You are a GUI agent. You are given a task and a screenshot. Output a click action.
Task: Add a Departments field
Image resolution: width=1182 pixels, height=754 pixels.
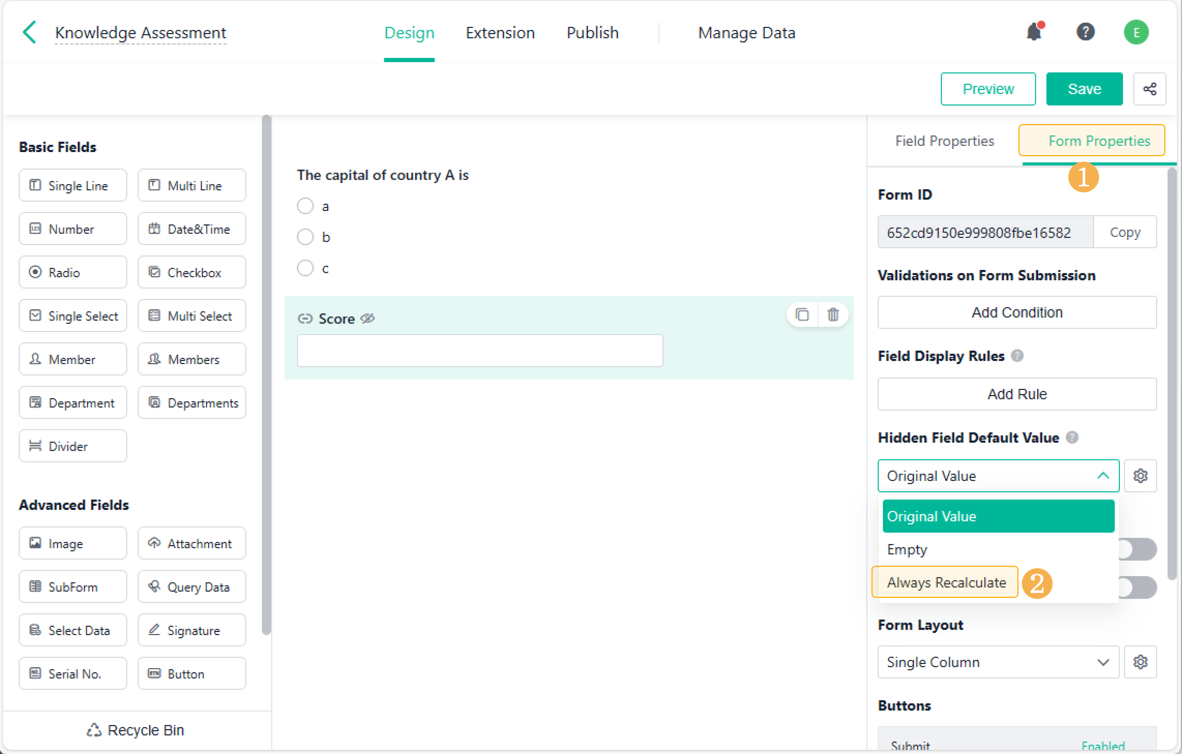click(192, 403)
